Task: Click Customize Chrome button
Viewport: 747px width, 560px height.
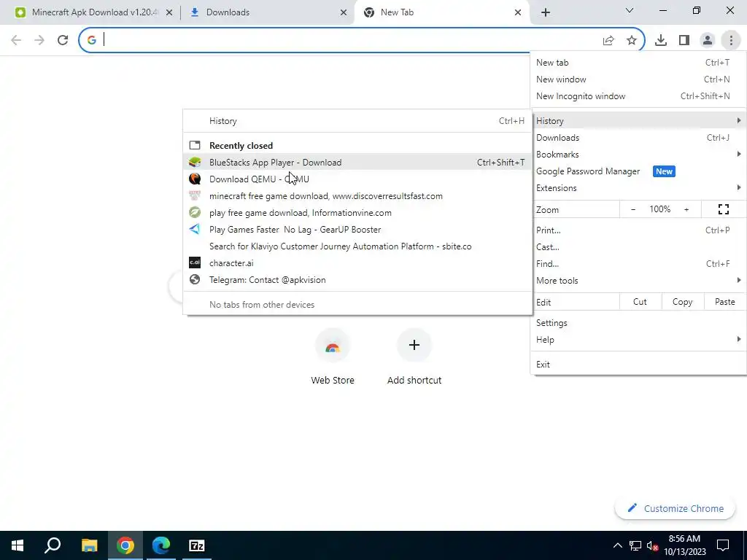Action: click(676, 508)
